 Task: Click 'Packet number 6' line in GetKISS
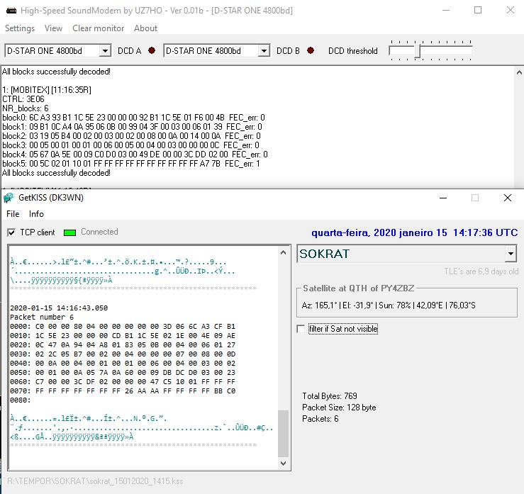42,317
